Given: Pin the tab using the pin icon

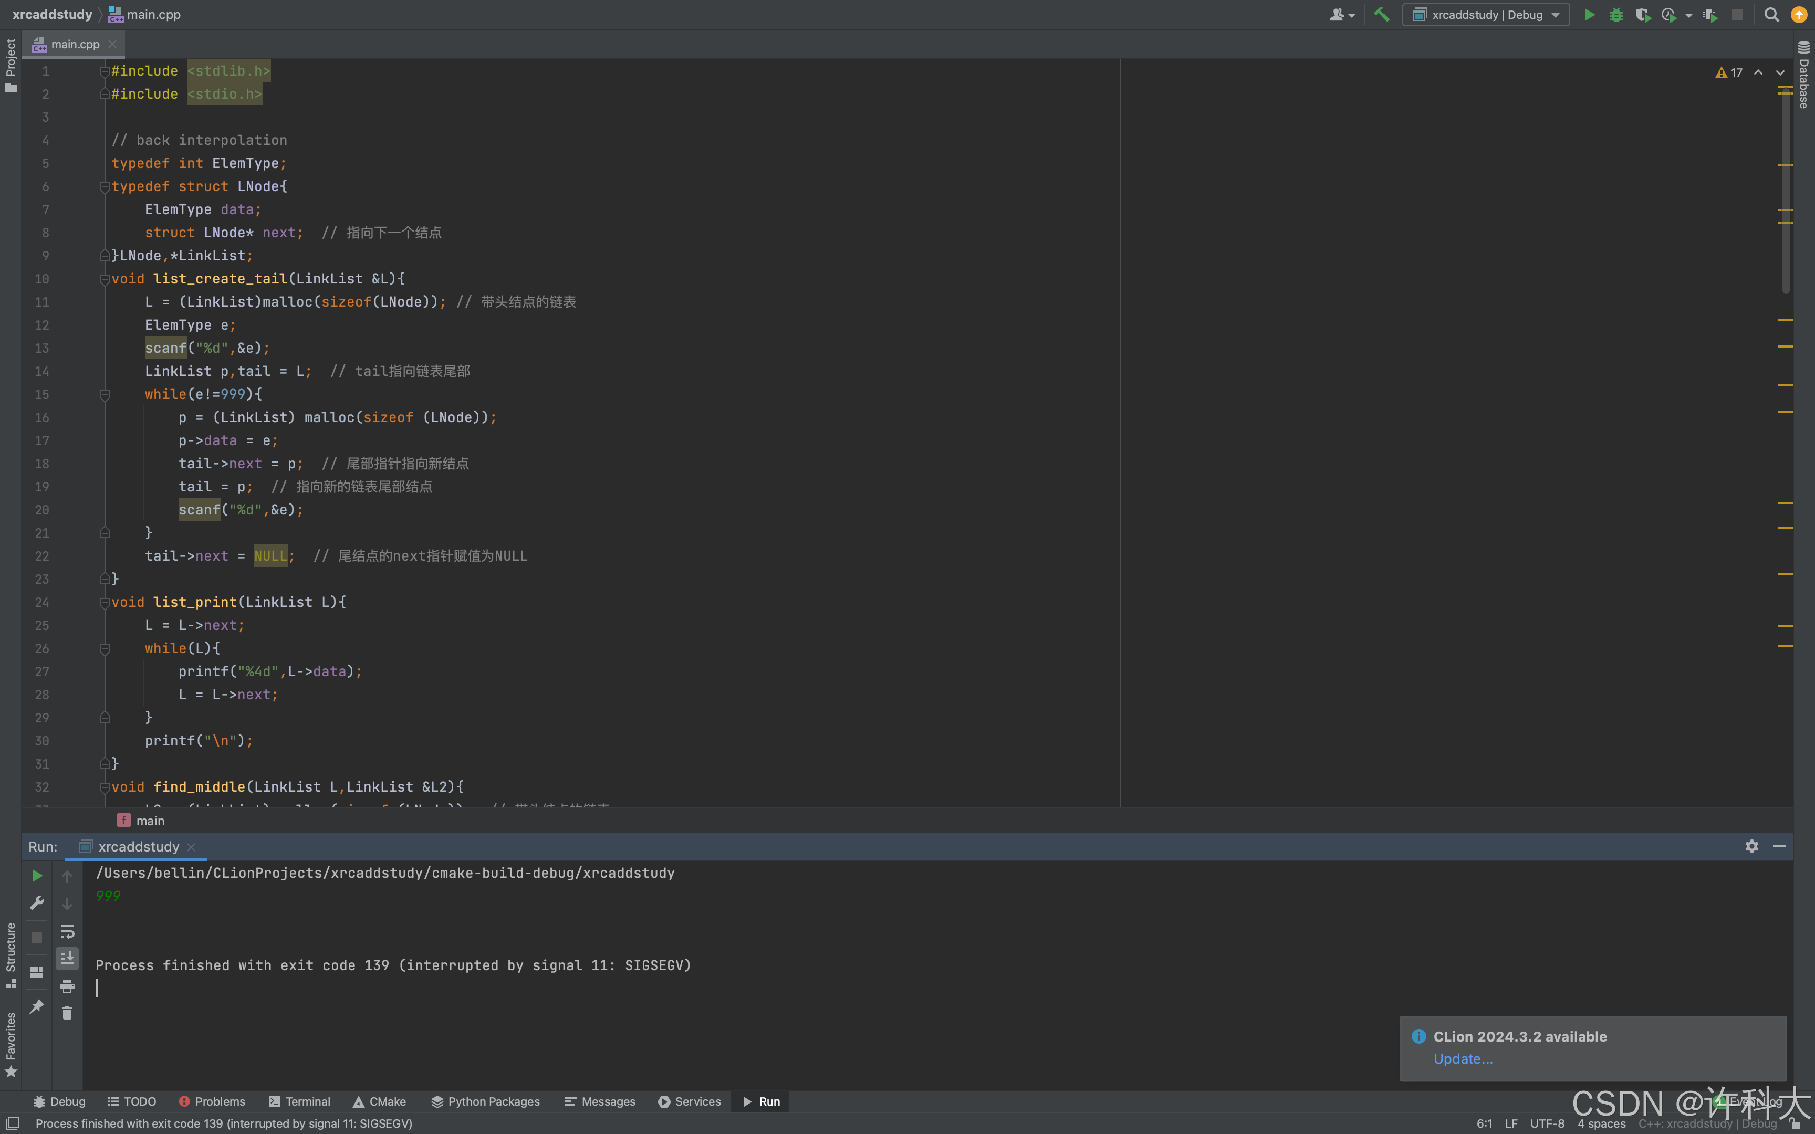Looking at the screenshot, I should pos(36,1006).
